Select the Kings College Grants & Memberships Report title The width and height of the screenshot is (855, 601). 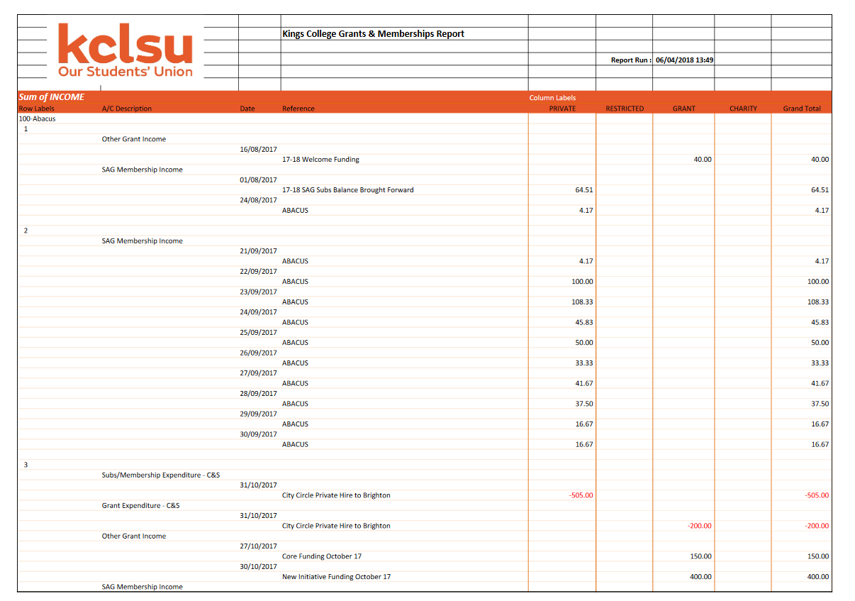[x=373, y=34]
